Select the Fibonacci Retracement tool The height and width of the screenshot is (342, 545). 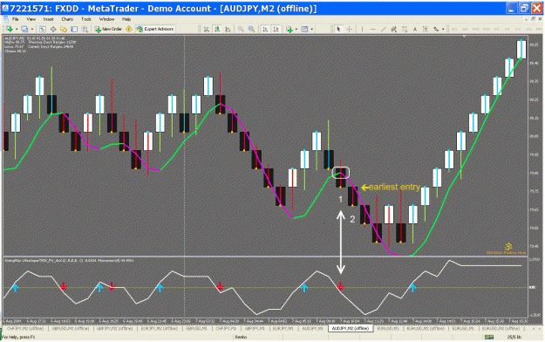pyautogui.click(x=405, y=29)
